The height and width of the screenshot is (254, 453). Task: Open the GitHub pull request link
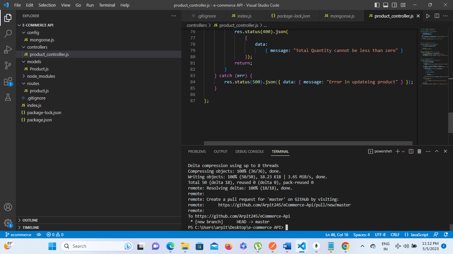pos(285,205)
